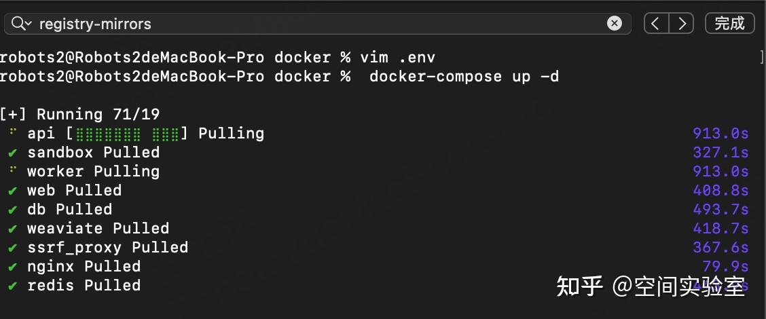Click green checkmark next to web Pulled

click(12, 191)
